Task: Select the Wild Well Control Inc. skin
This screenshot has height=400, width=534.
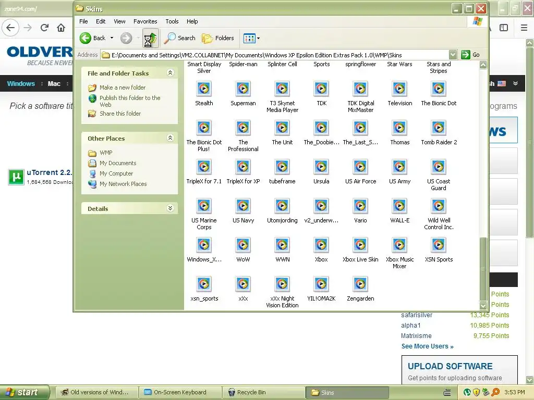Action: point(439,206)
